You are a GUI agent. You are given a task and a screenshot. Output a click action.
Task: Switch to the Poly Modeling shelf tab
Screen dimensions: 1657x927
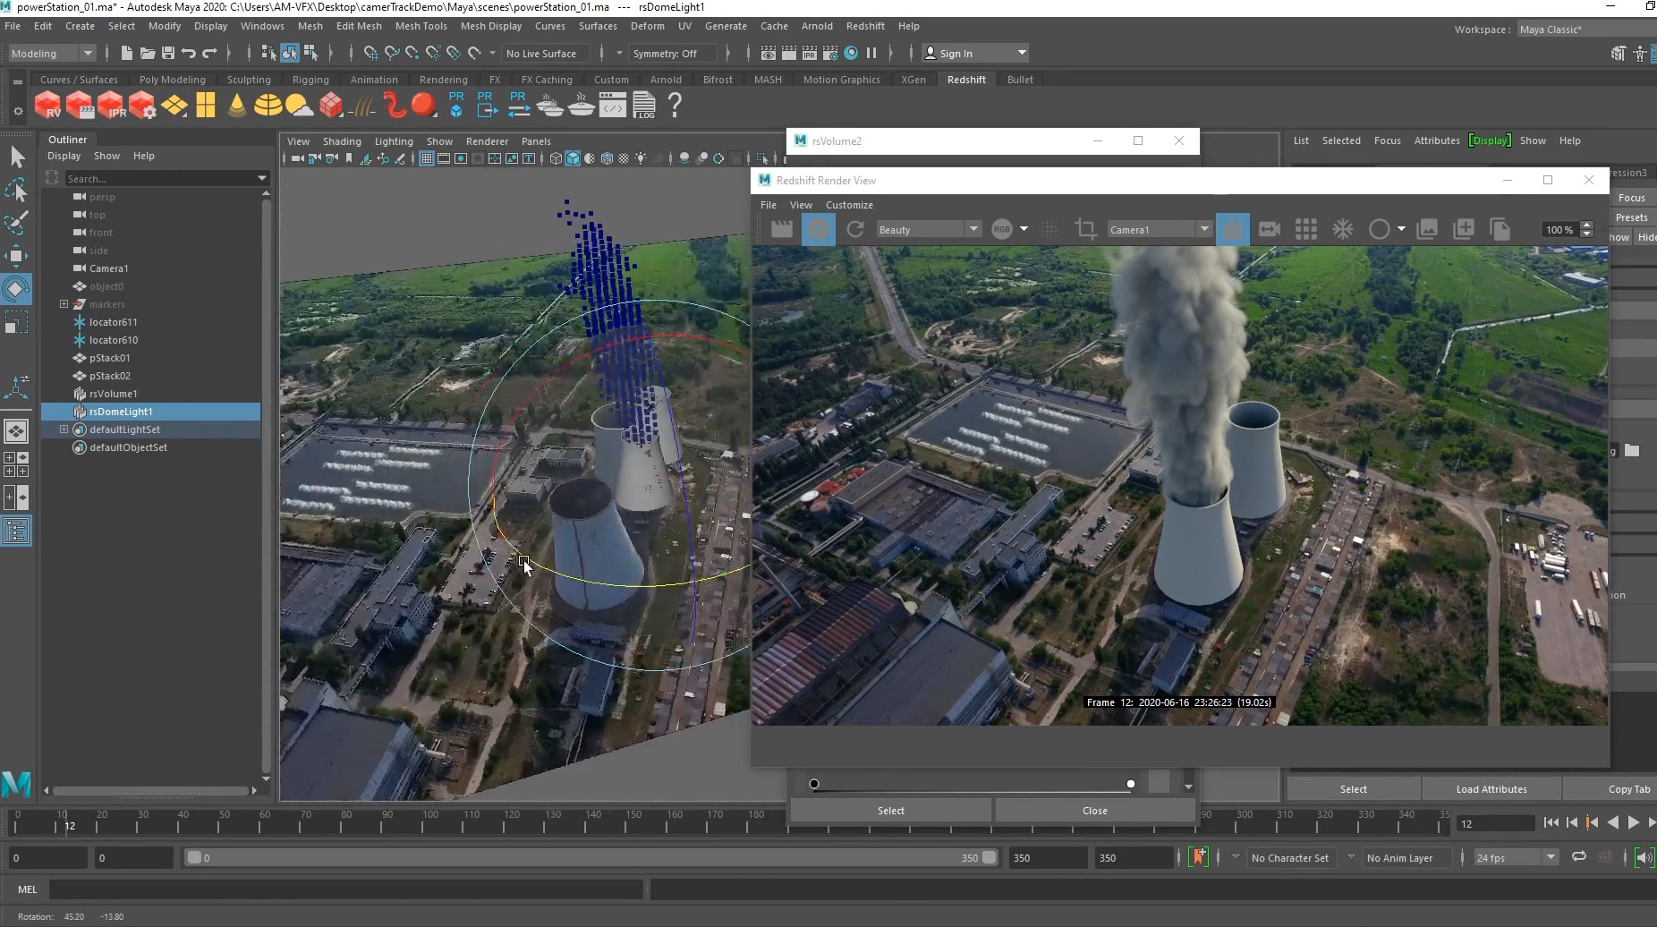tap(173, 79)
